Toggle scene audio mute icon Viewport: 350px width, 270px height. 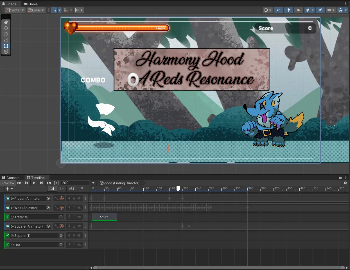[x=299, y=10]
